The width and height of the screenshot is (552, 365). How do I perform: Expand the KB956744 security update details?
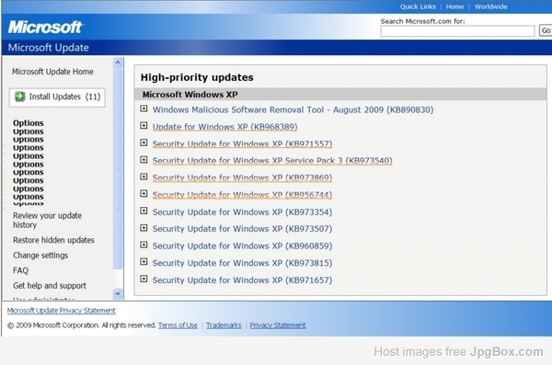click(144, 194)
